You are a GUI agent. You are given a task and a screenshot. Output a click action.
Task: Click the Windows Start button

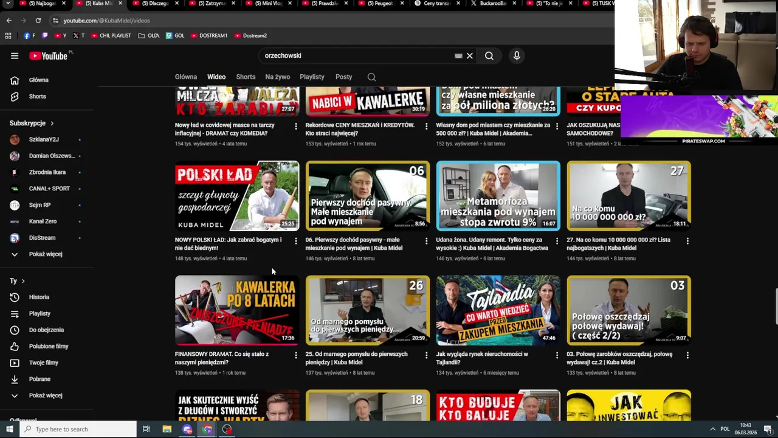10,429
